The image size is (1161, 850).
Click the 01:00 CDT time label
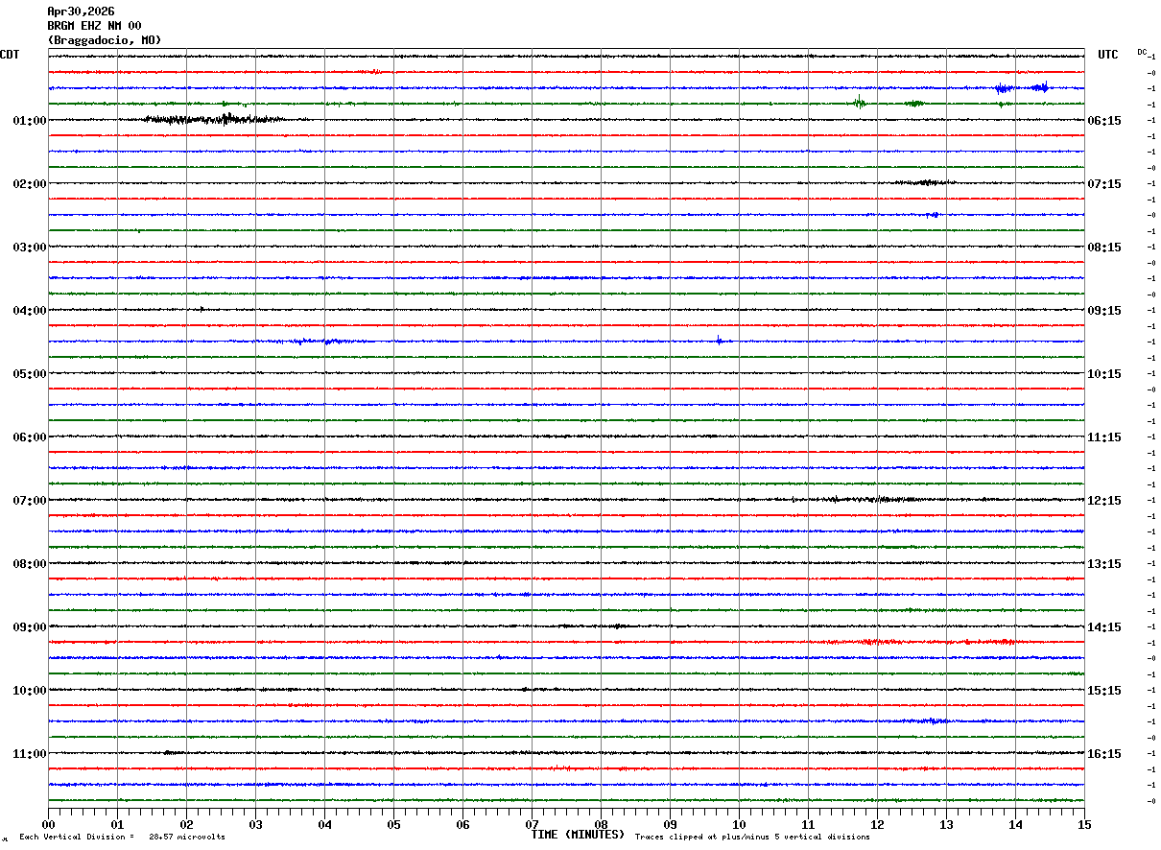29,121
